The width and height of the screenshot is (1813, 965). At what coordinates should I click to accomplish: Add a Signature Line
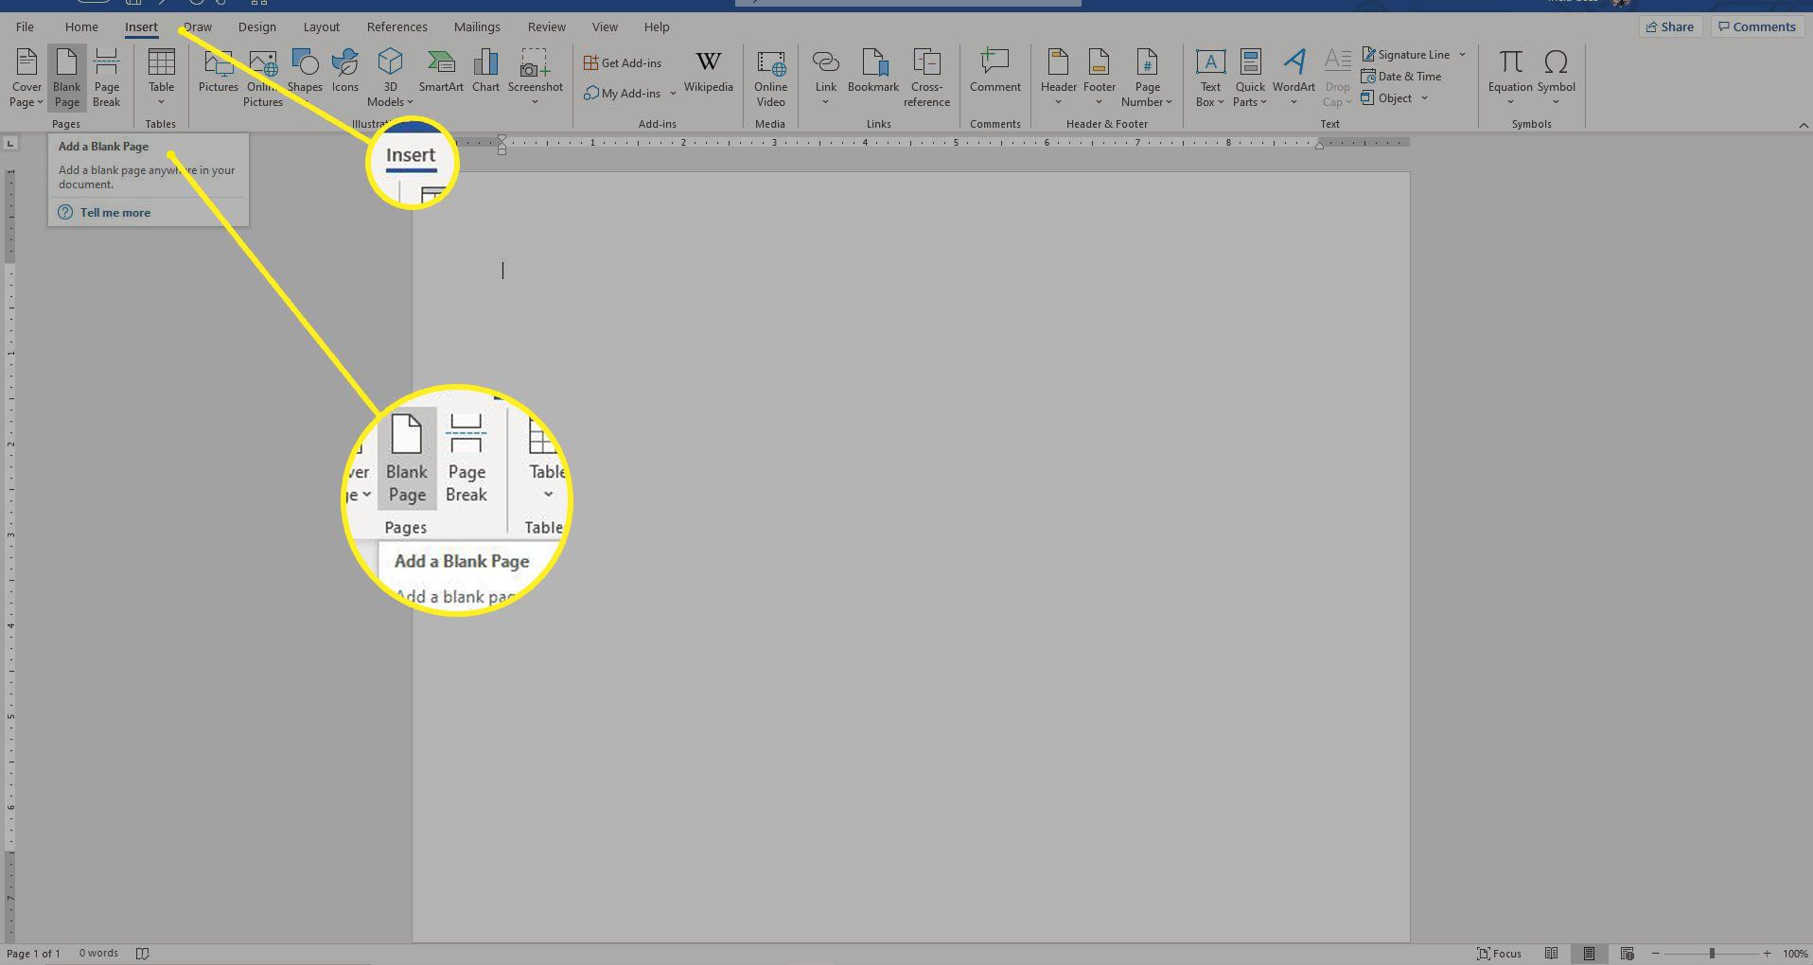[x=1405, y=55]
